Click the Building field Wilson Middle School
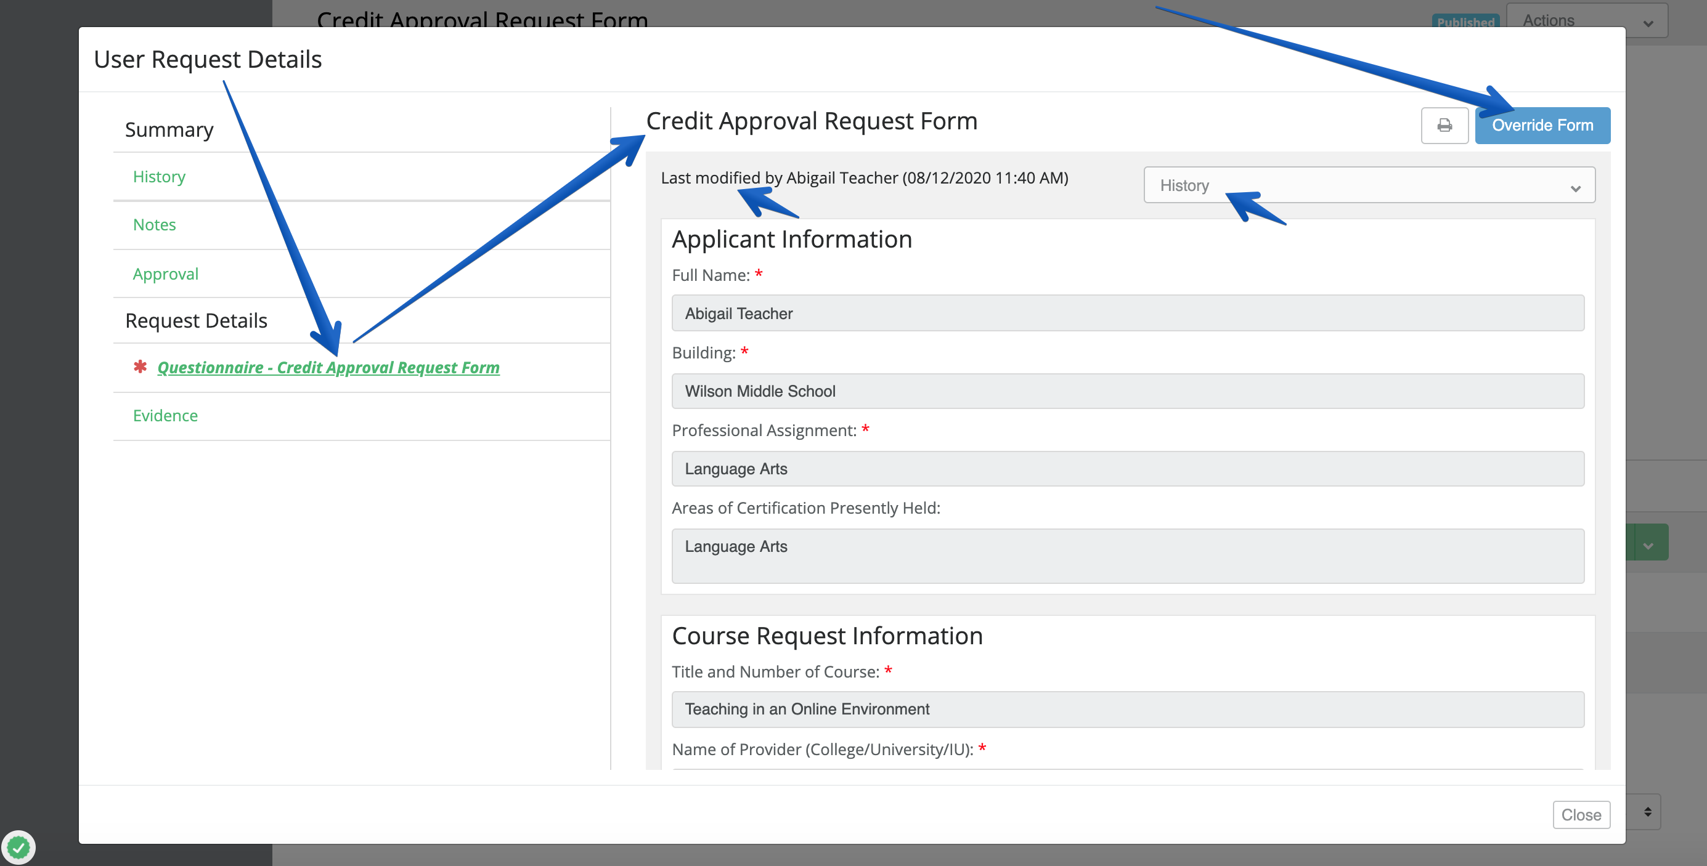Viewport: 1707px width, 866px height. point(1127,391)
